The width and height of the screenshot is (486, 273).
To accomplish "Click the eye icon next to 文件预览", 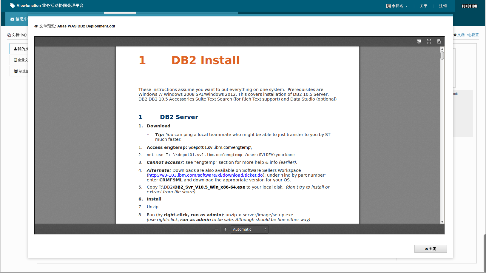I will [x=36, y=26].
